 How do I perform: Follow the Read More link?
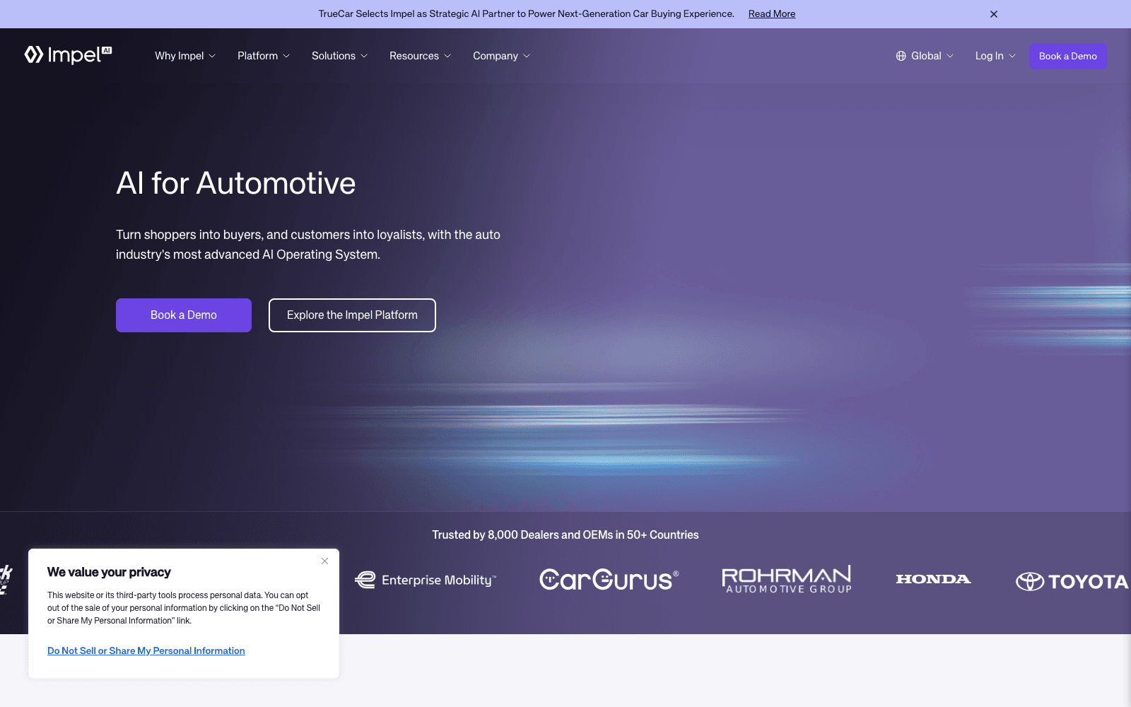[x=772, y=13]
